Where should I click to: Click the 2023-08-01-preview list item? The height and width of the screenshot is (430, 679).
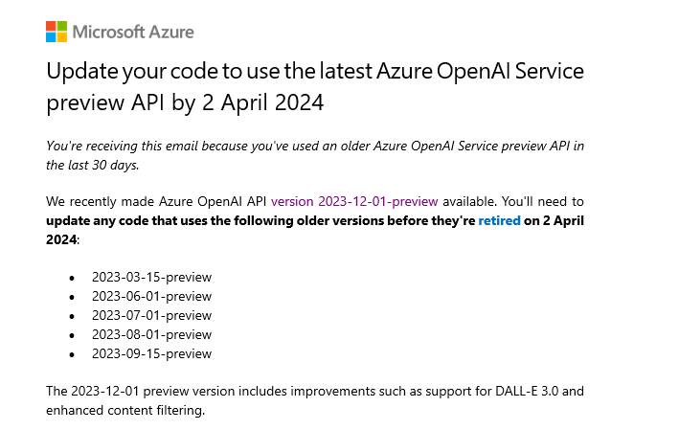tap(151, 334)
